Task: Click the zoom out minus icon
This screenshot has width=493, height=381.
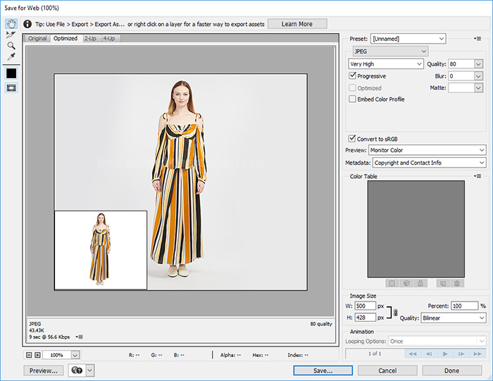Action: pyautogui.click(x=29, y=355)
